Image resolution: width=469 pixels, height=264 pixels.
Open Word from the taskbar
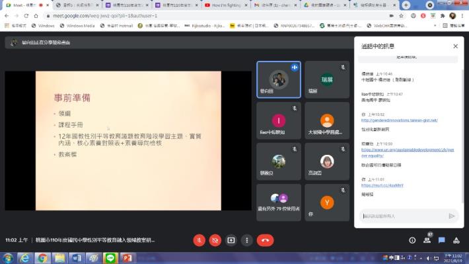click(77, 258)
